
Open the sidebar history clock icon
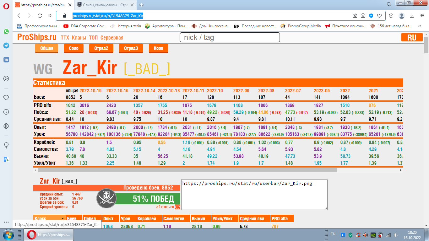click(6, 112)
